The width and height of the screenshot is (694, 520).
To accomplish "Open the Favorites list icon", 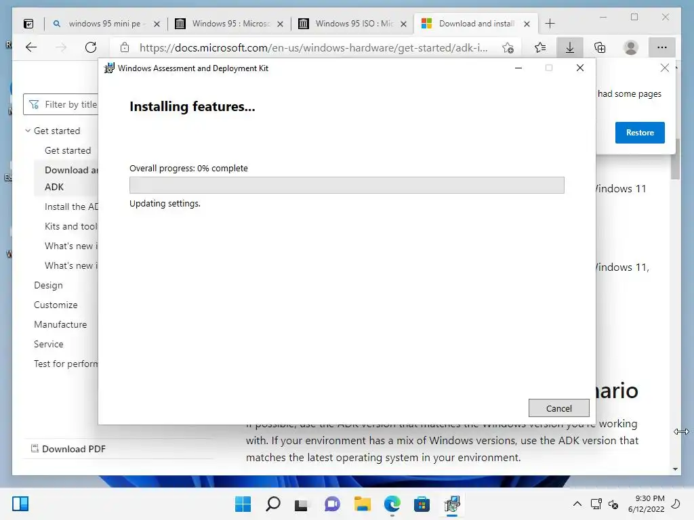I will point(540,47).
